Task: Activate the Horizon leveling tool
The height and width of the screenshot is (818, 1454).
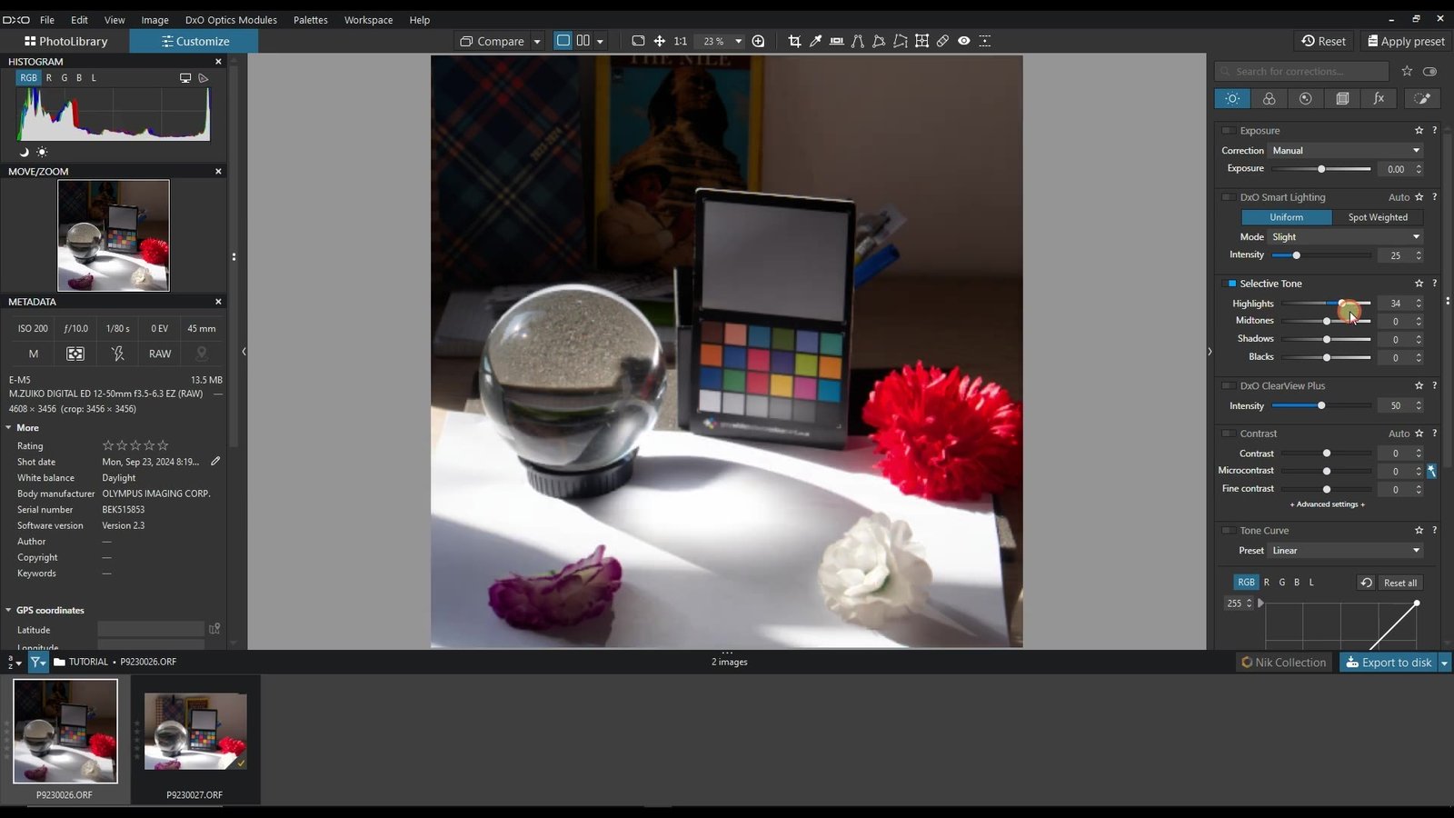Action: 836,41
